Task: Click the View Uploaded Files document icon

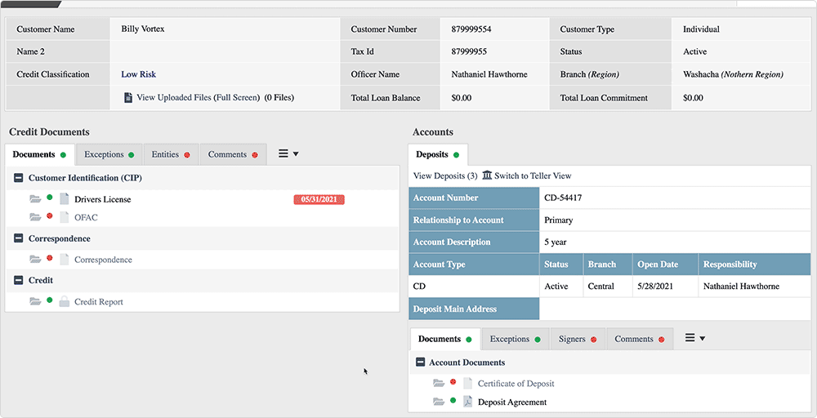Action: pos(128,98)
